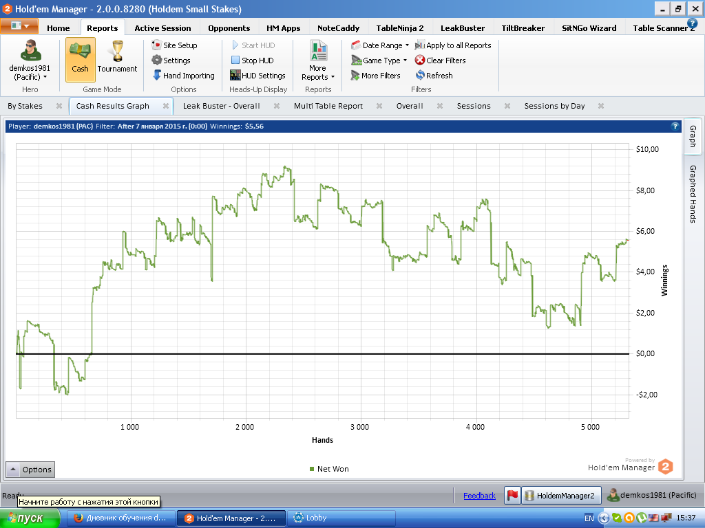
Task: Go to the Opponents tab
Action: click(x=229, y=27)
